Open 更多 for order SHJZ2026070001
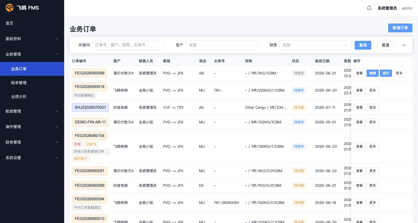 click(372, 108)
